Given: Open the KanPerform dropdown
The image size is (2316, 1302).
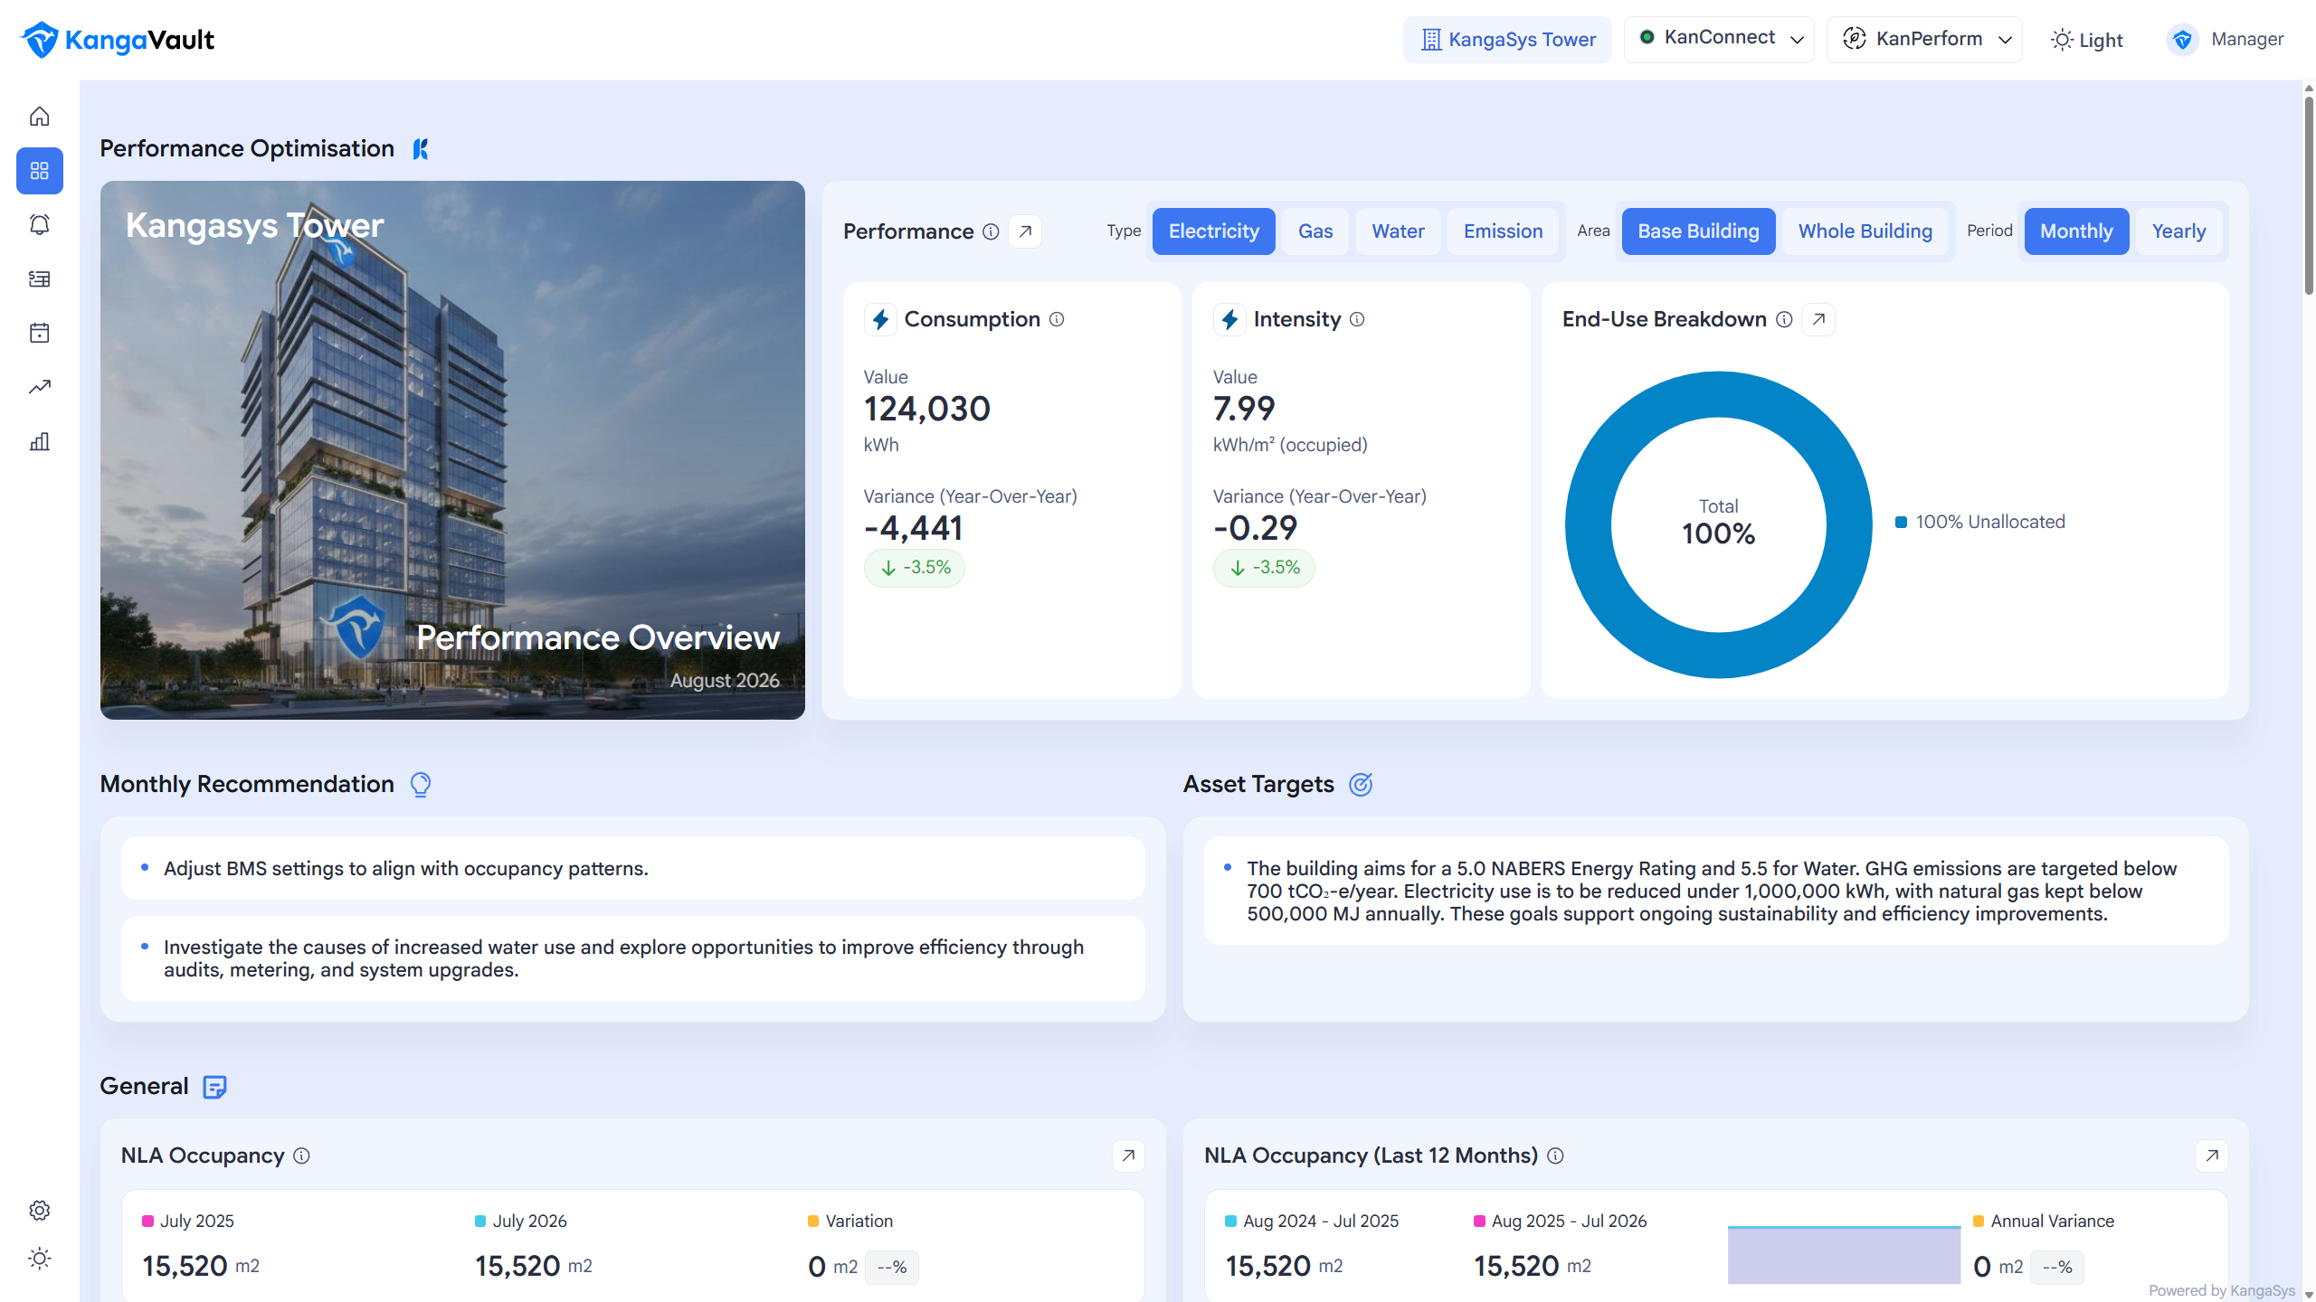Looking at the screenshot, I should point(1924,40).
